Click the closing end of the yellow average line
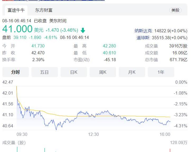The image size is (193, 152). point(170,117)
